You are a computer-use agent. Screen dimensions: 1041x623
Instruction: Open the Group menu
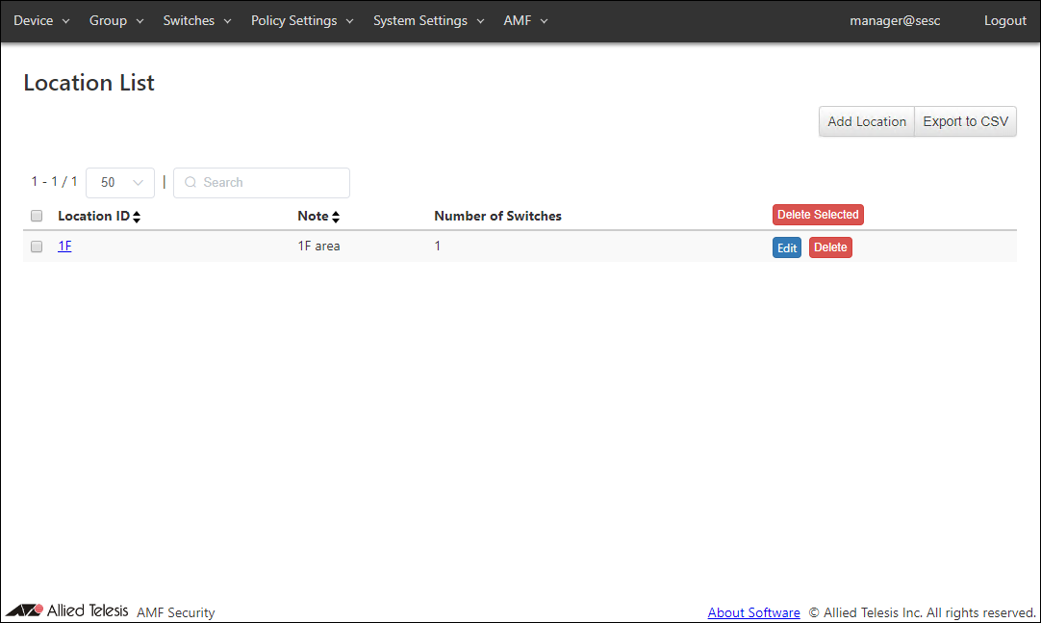(116, 20)
